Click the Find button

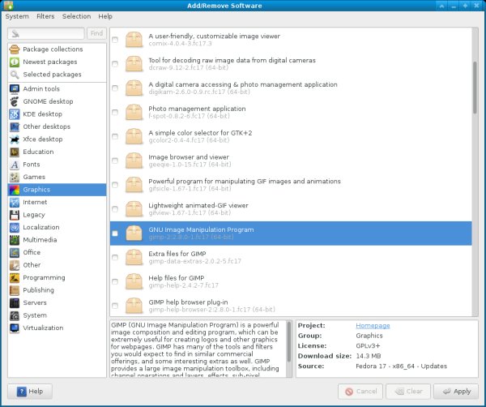pyautogui.click(x=96, y=33)
